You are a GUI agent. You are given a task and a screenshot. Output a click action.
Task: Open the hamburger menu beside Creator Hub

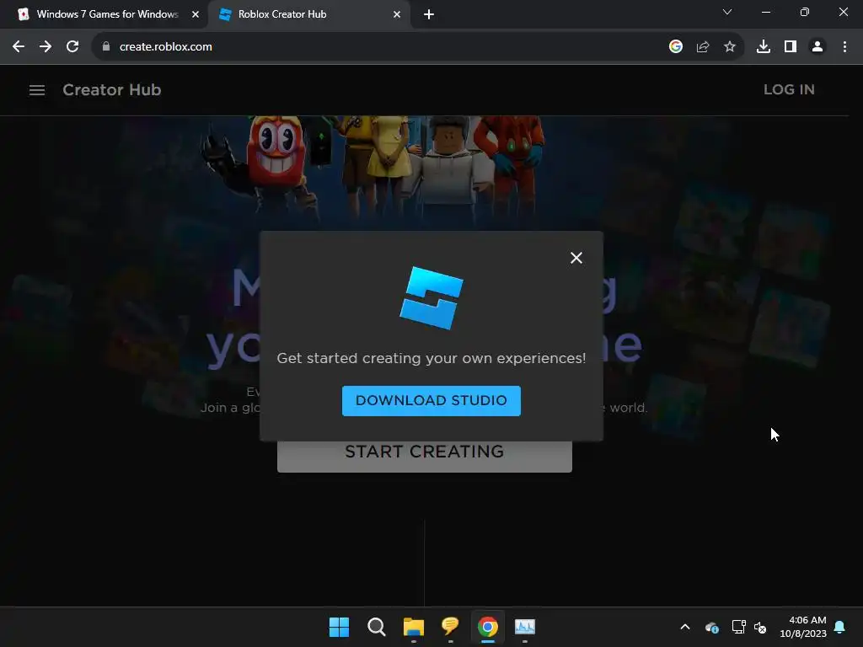click(x=37, y=89)
